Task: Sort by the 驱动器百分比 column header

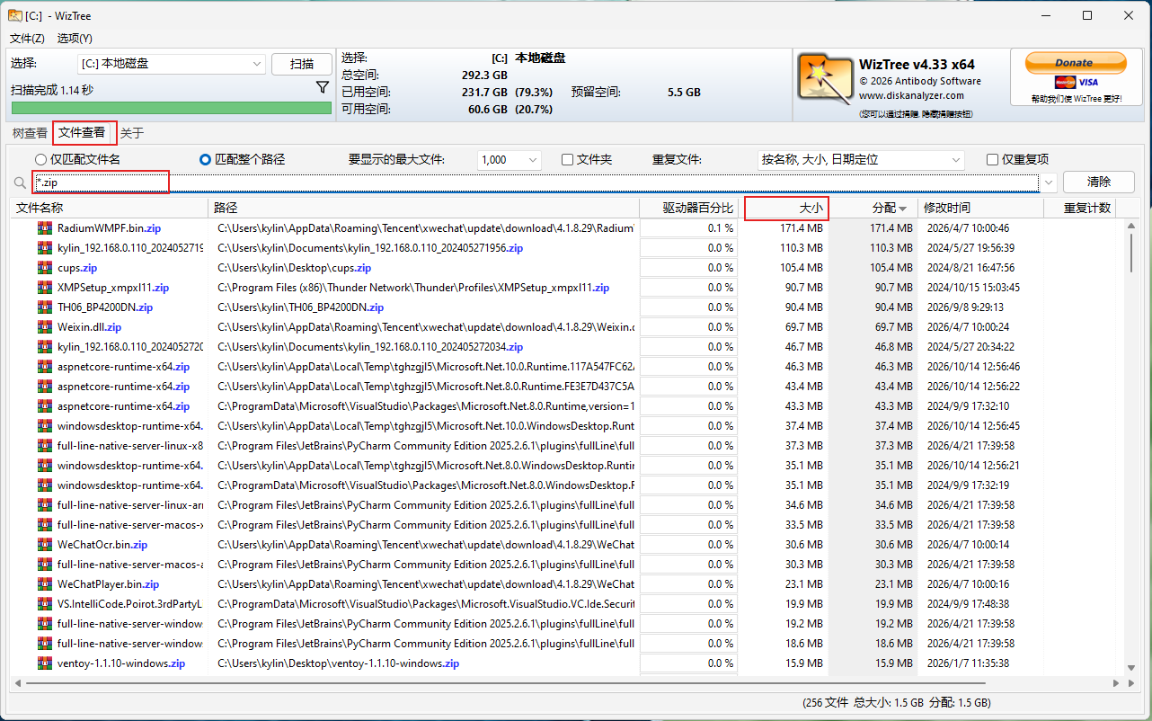Action: (x=689, y=208)
